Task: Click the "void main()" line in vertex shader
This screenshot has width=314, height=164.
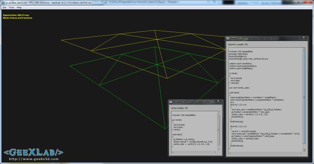Action: (177, 135)
